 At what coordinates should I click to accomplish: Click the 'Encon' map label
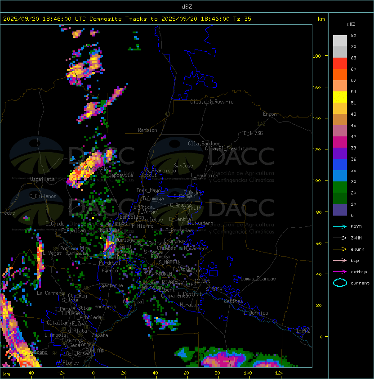point(270,114)
